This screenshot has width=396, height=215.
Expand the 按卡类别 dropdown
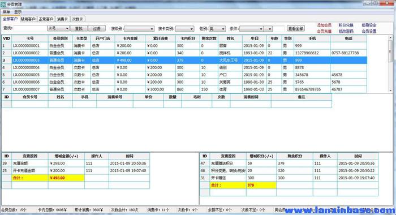(x=185, y=29)
